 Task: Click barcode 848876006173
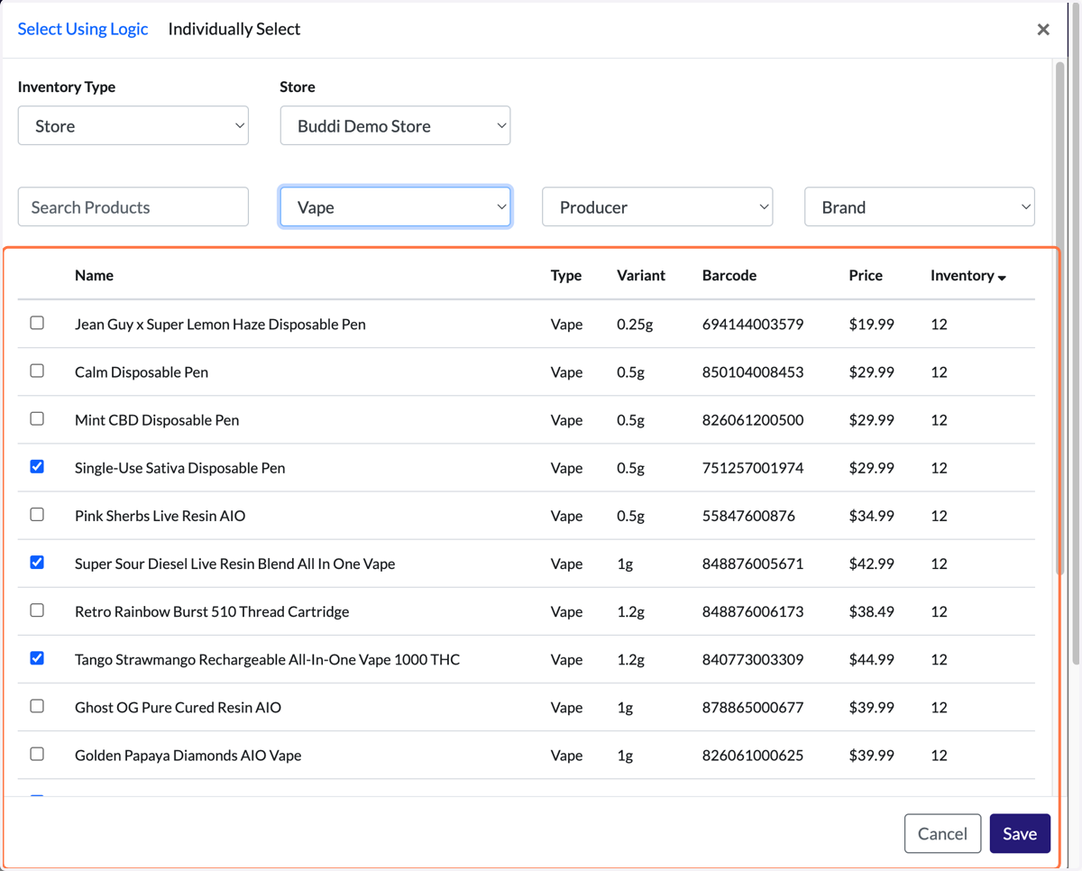click(x=753, y=611)
